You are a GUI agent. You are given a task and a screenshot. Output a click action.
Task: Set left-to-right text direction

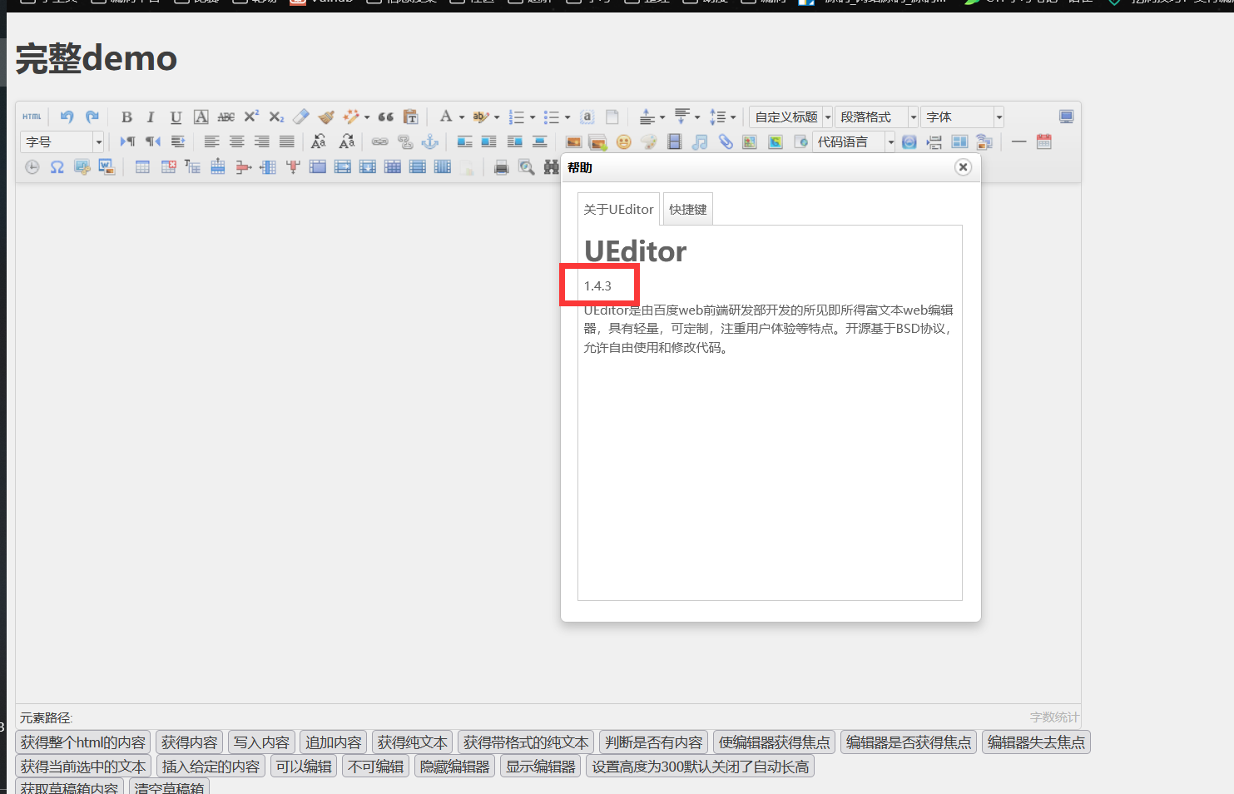coord(127,142)
